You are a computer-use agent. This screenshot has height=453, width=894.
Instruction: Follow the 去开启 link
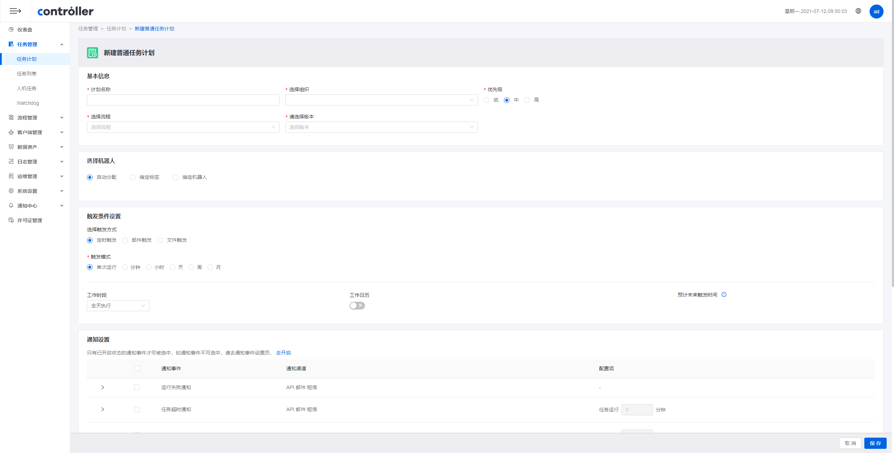[283, 353]
